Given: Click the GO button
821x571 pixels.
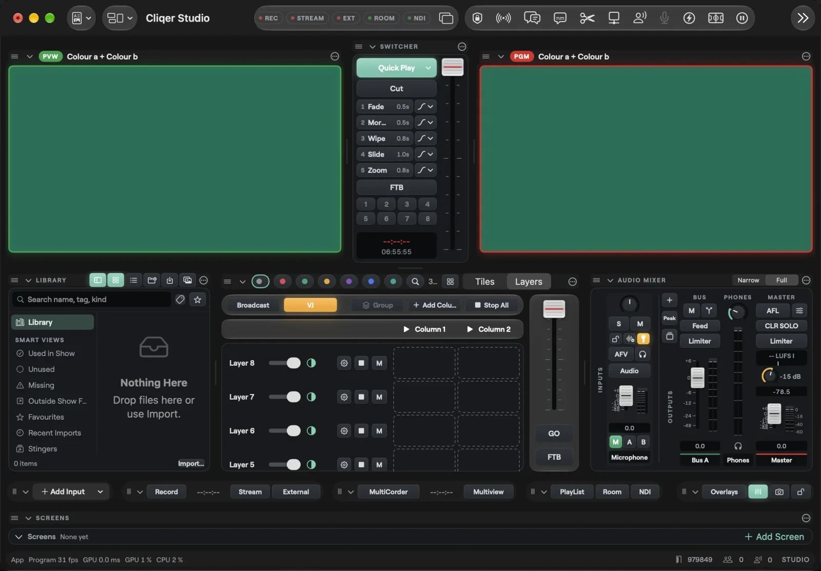Looking at the screenshot, I should coord(554,434).
